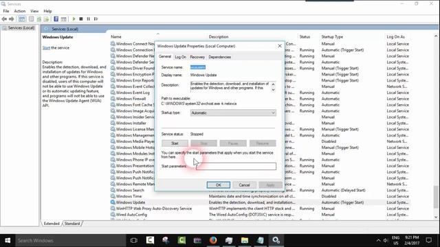
Task: Open the File menu
Action: pos(6,11)
